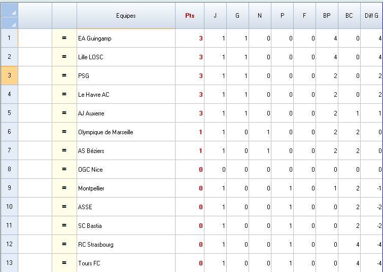Click the equals trend icon beside ASSE
The width and height of the screenshot is (383, 272).
click(64, 207)
